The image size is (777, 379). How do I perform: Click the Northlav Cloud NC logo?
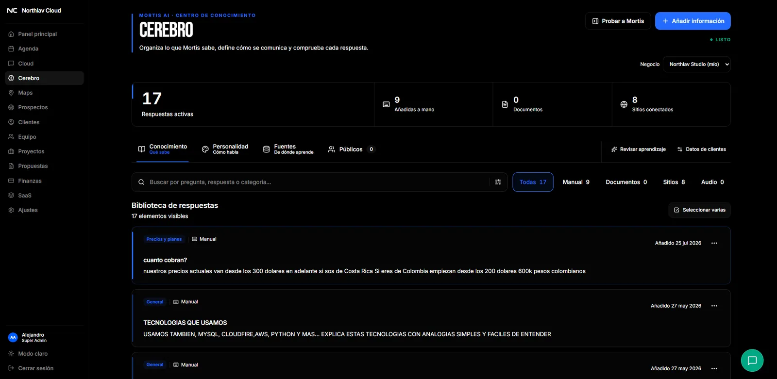12,10
